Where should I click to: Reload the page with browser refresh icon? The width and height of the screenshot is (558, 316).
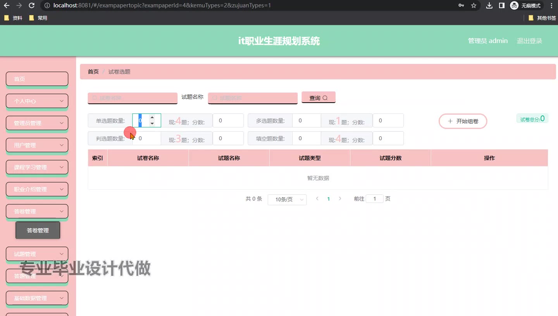[32, 5]
